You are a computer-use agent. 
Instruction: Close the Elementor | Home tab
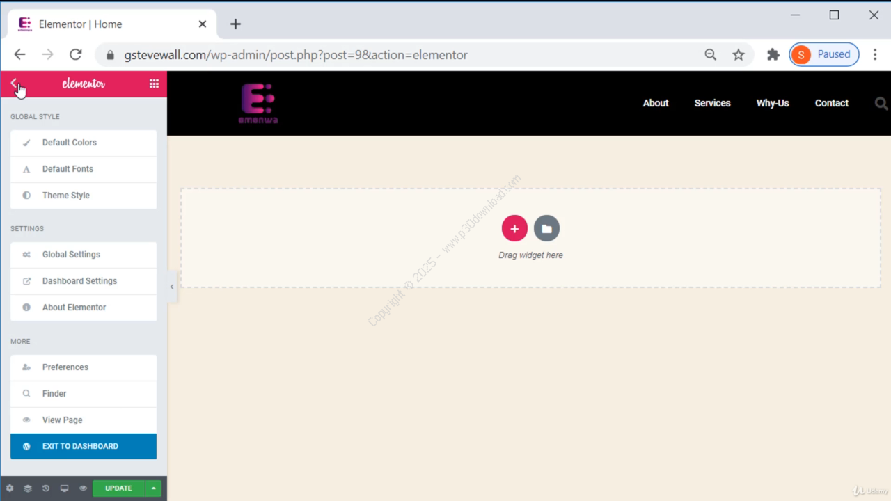click(x=203, y=24)
